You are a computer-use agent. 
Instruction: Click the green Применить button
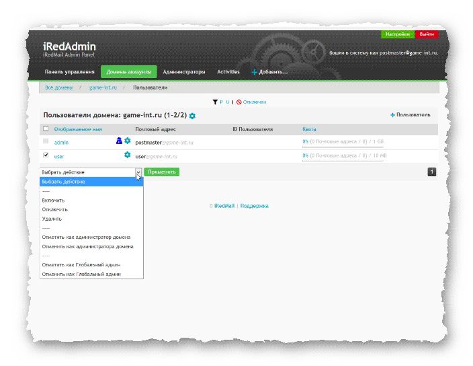pos(162,172)
